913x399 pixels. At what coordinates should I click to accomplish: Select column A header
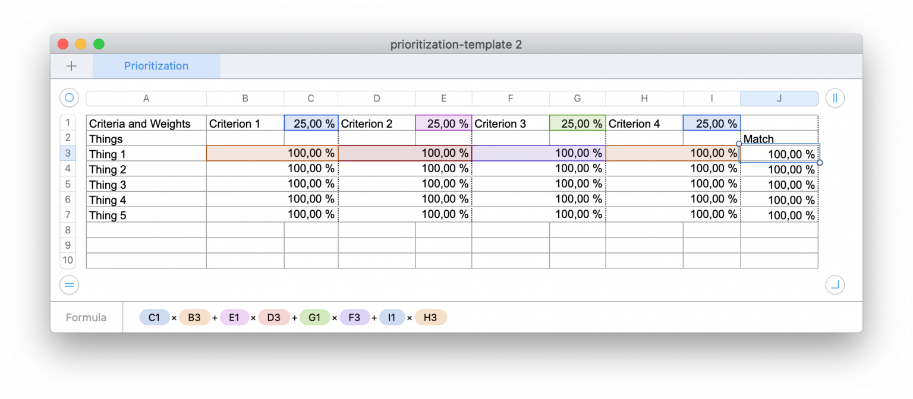coord(146,99)
